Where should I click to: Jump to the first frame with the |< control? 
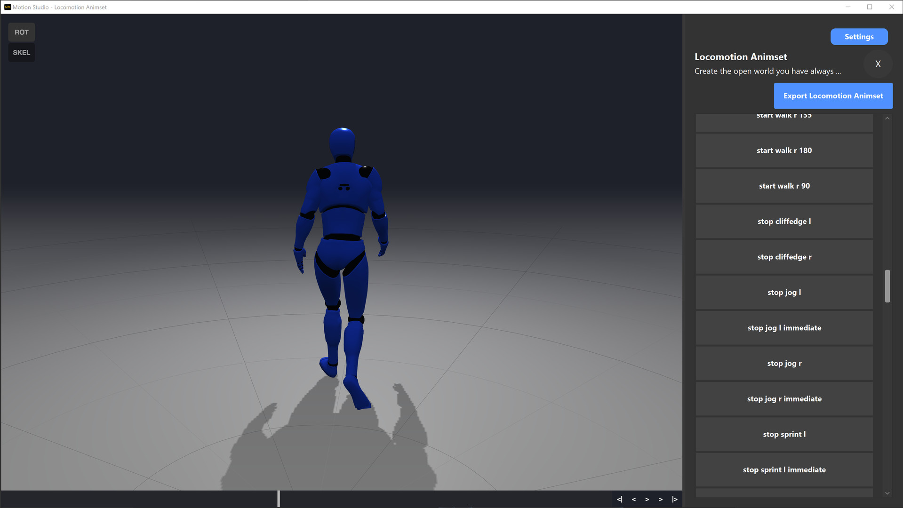pyautogui.click(x=619, y=499)
